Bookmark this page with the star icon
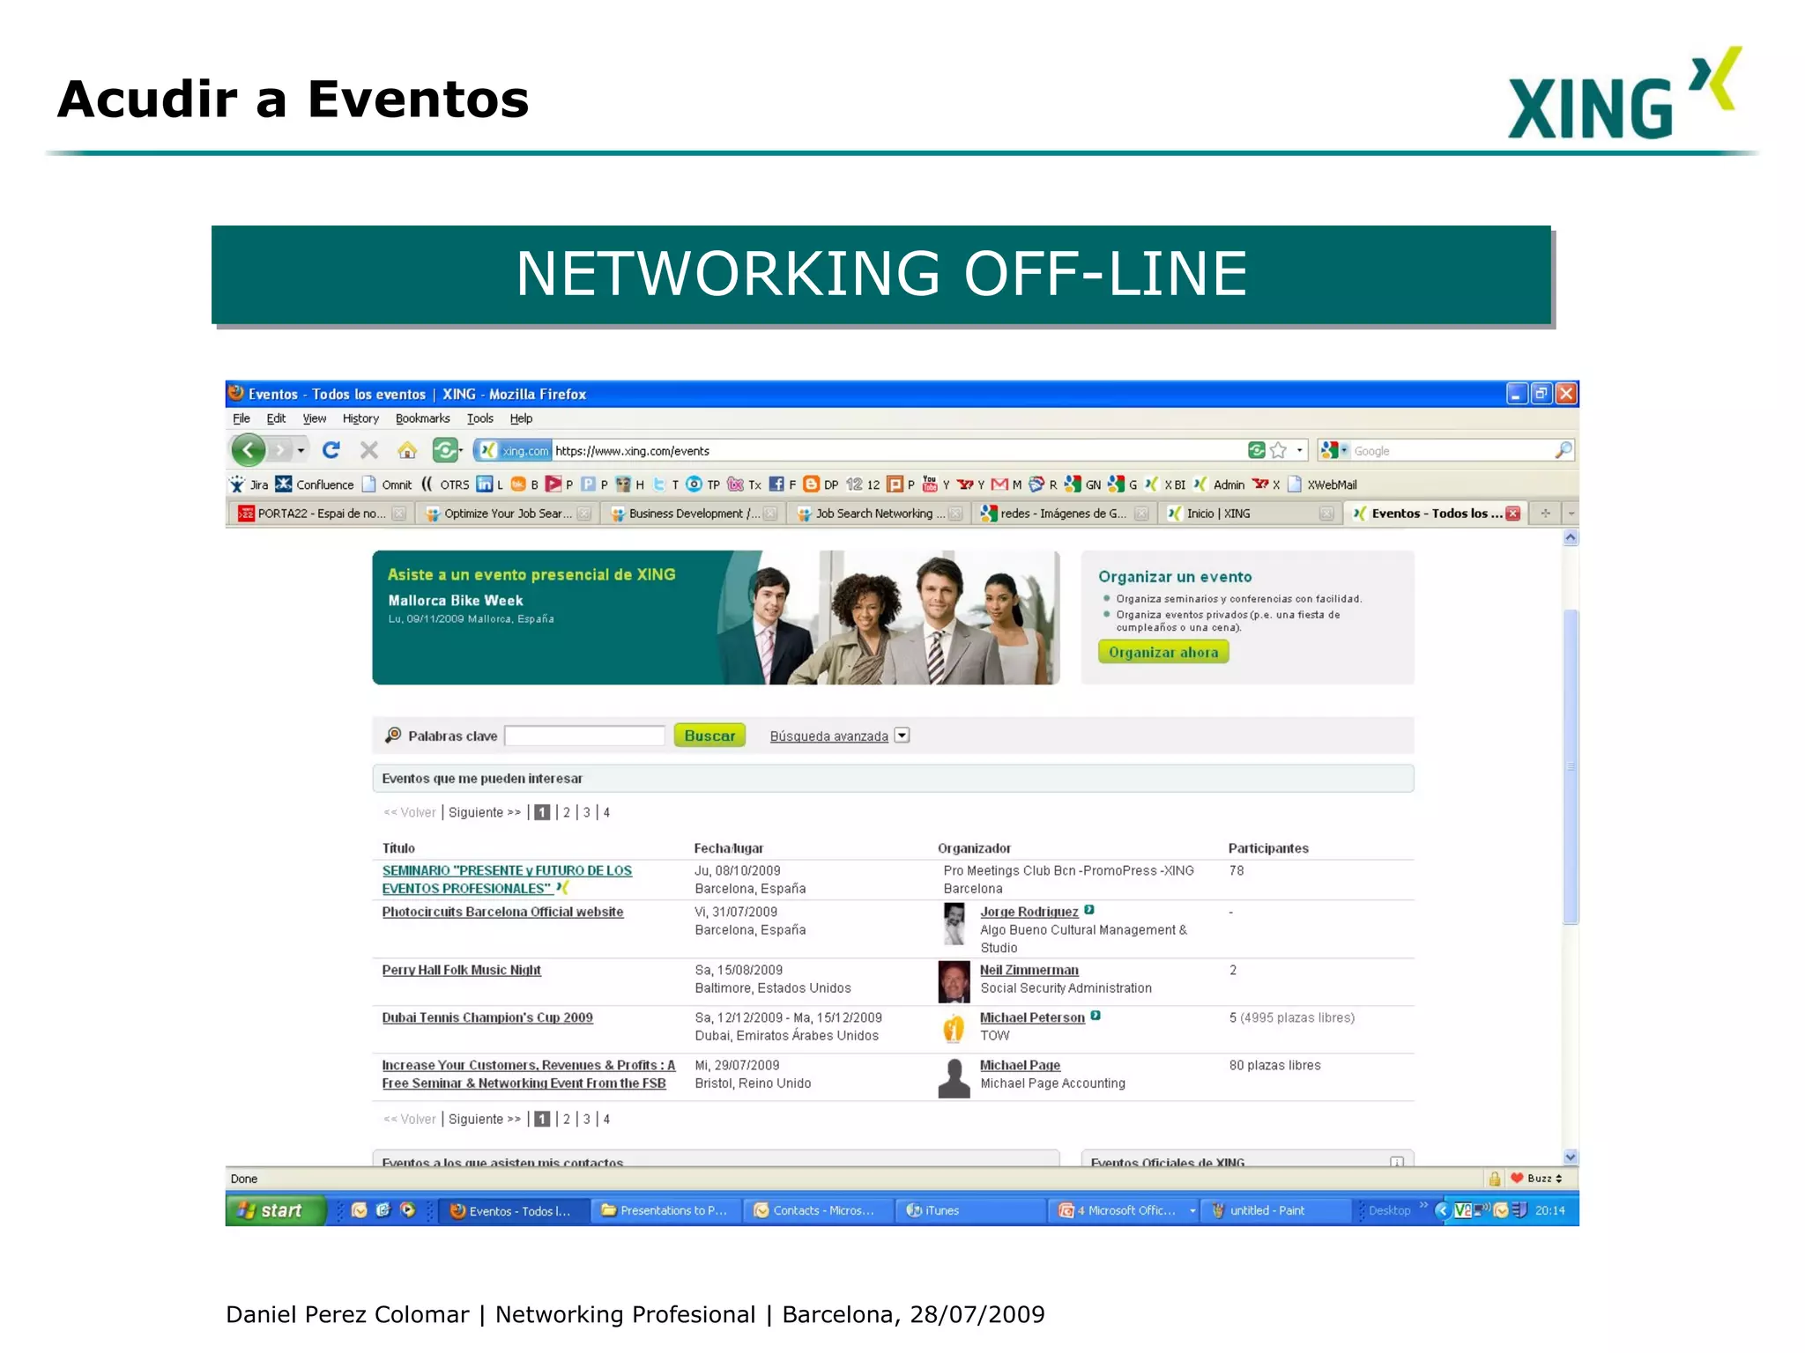Image resolution: width=1805 pixels, height=1353 pixels. [1279, 450]
